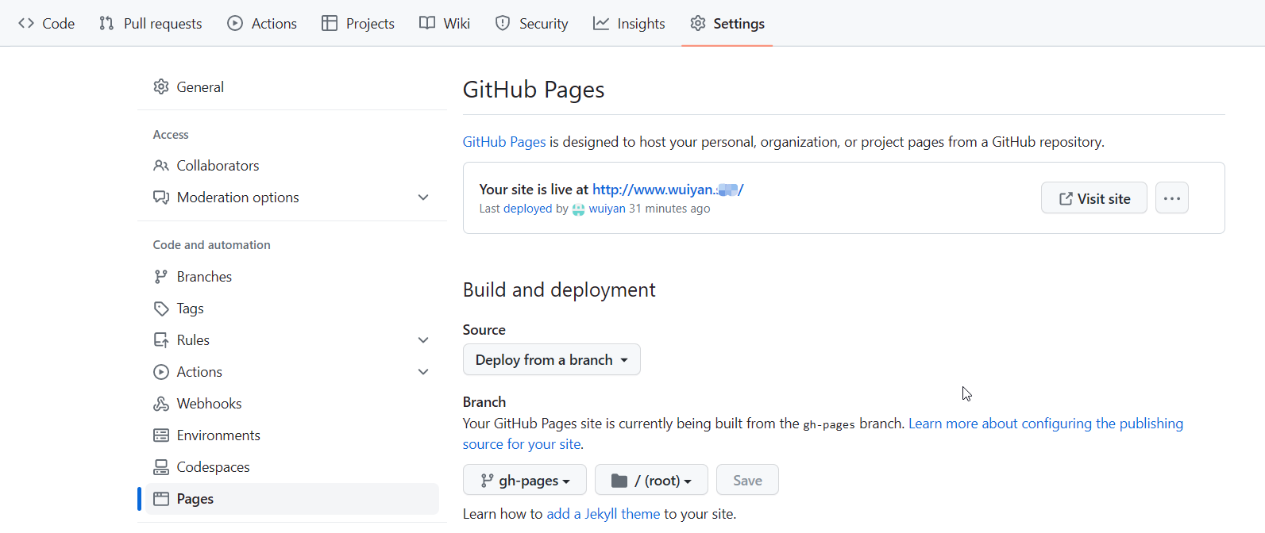Click the Codespaces icon in sidebar
1265x533 pixels.
pyautogui.click(x=161, y=467)
